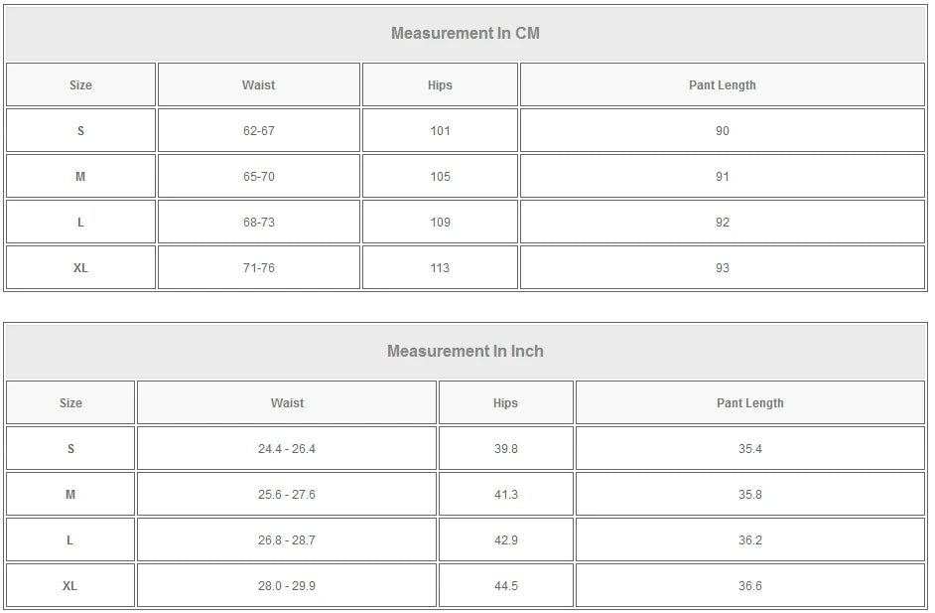The width and height of the screenshot is (935, 613).
Task: Select the pant length value 91
Action: [723, 177]
